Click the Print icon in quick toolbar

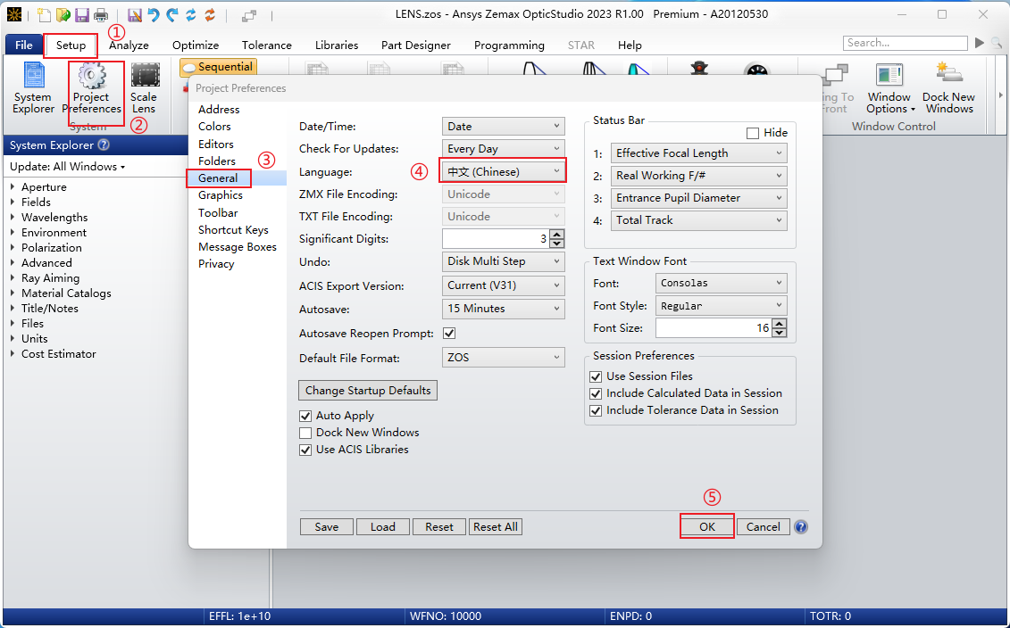coord(101,15)
